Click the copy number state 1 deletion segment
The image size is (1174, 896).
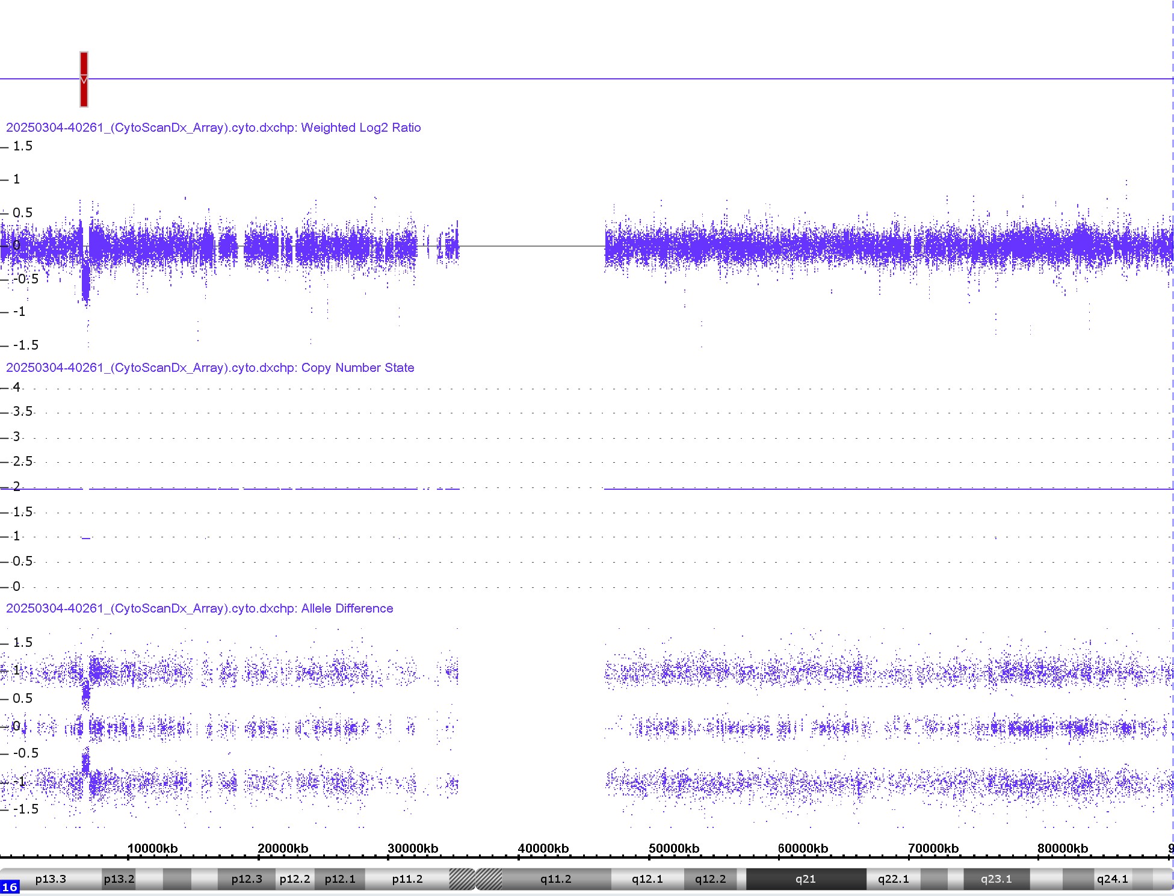pyautogui.click(x=86, y=538)
